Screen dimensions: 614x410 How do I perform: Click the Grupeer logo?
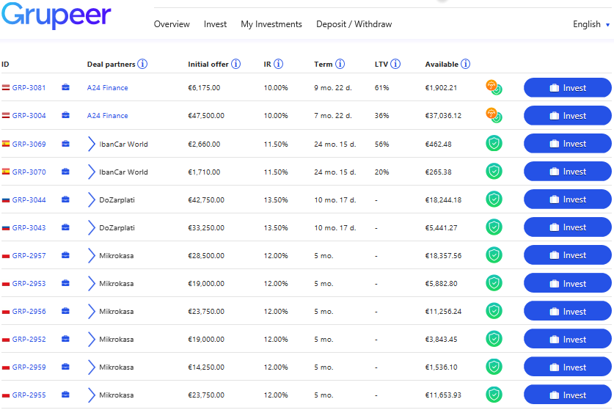click(56, 16)
